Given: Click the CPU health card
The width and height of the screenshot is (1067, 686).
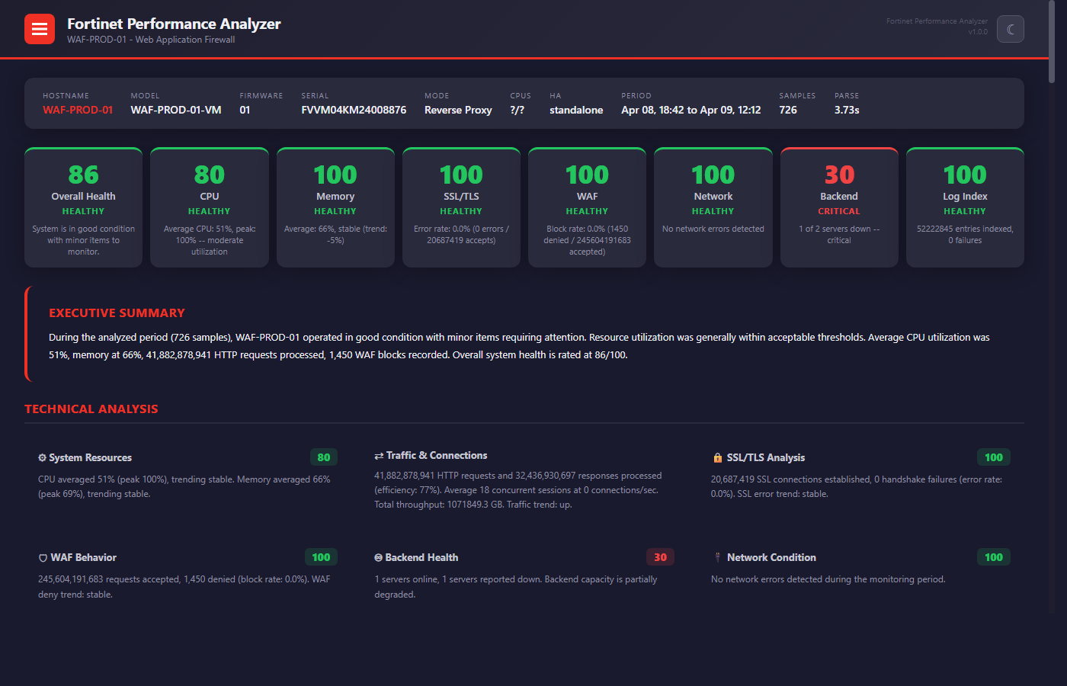Looking at the screenshot, I should coord(209,207).
